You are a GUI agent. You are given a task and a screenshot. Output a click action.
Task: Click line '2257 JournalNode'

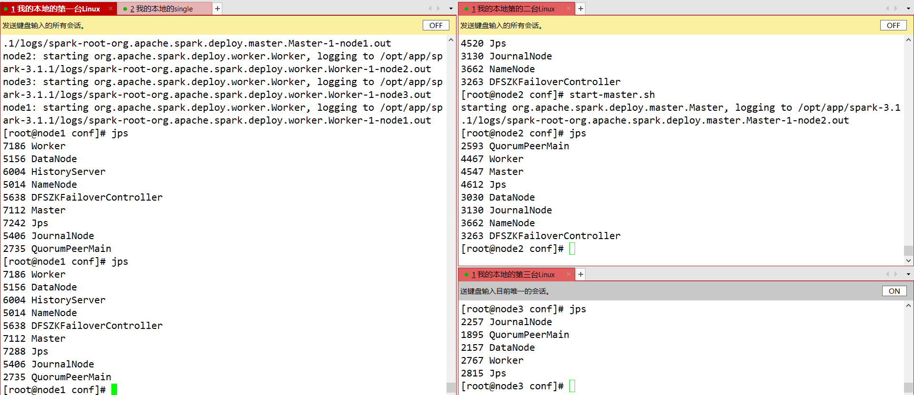507,322
